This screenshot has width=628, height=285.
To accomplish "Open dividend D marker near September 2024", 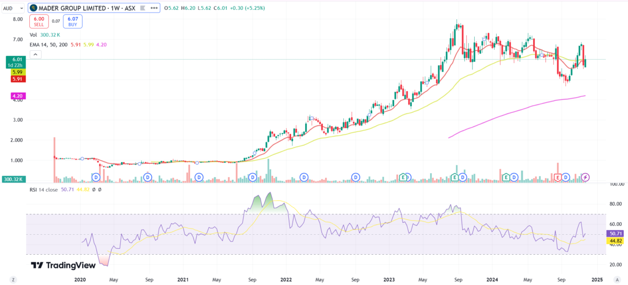I will (x=566, y=178).
